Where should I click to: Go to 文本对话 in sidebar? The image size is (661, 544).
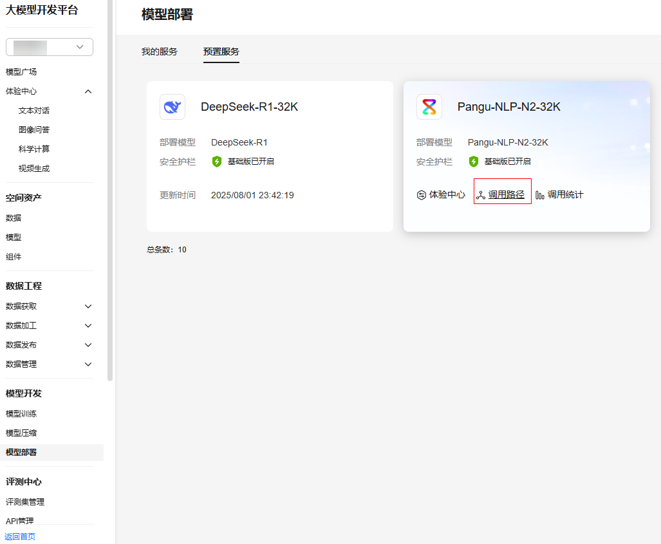pyautogui.click(x=33, y=111)
